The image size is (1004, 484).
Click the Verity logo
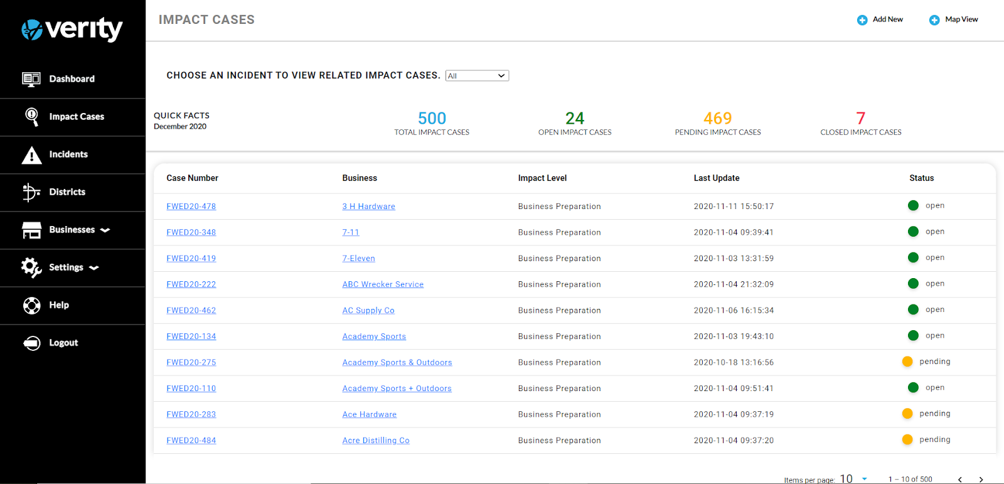(72, 29)
